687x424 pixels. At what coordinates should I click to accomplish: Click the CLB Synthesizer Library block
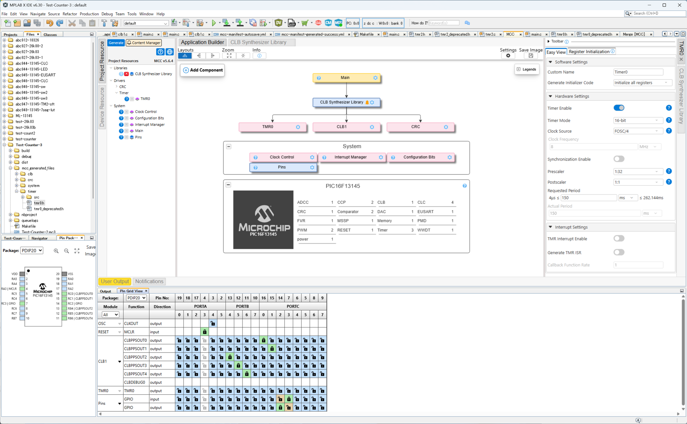pyautogui.click(x=346, y=102)
